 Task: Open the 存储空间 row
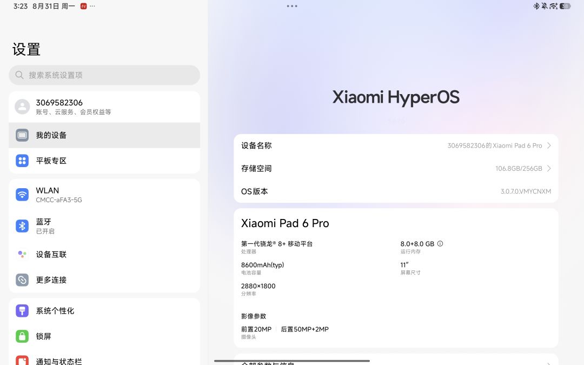[396, 168]
